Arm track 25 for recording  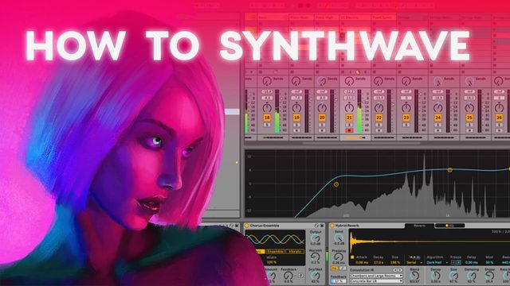click(x=469, y=130)
